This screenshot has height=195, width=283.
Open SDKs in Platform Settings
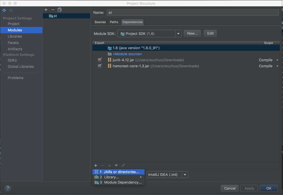click(12, 60)
